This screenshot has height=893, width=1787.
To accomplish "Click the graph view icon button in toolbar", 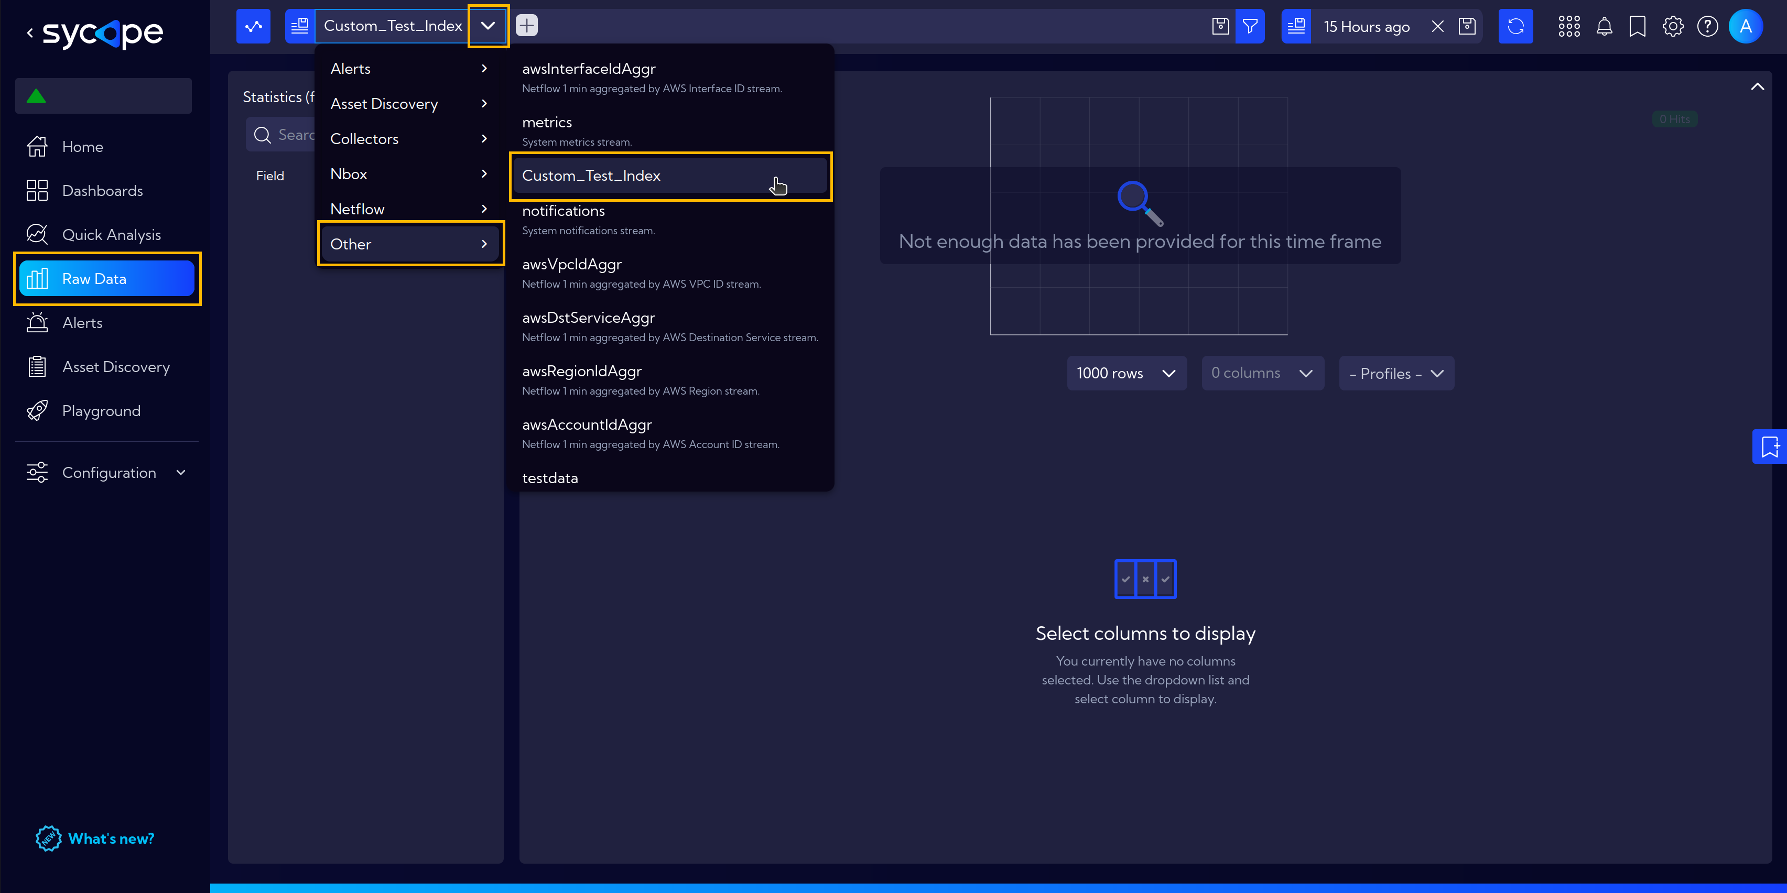I will click(x=253, y=26).
